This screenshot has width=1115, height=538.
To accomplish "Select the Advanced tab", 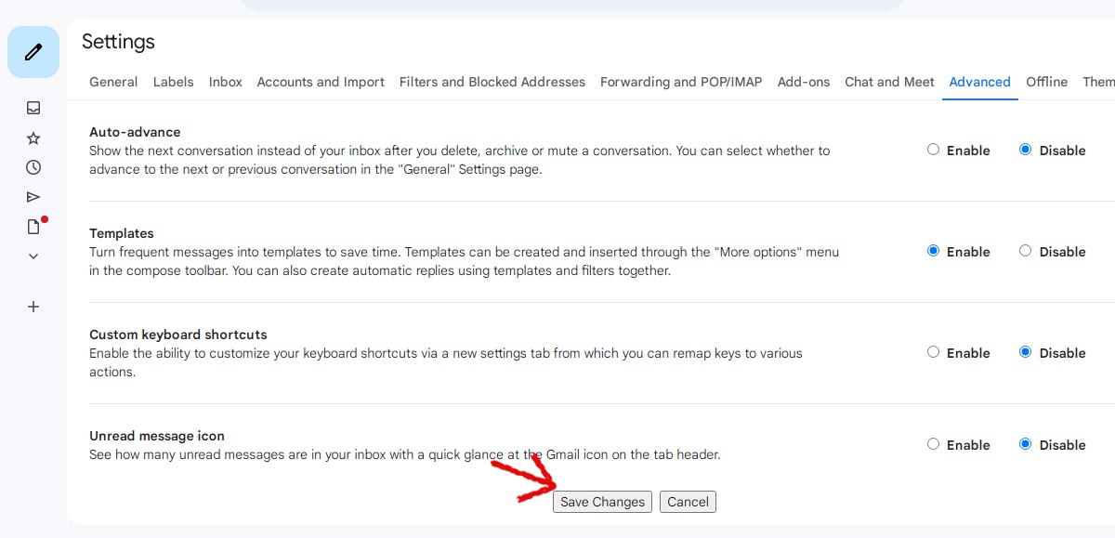I will pos(979,82).
